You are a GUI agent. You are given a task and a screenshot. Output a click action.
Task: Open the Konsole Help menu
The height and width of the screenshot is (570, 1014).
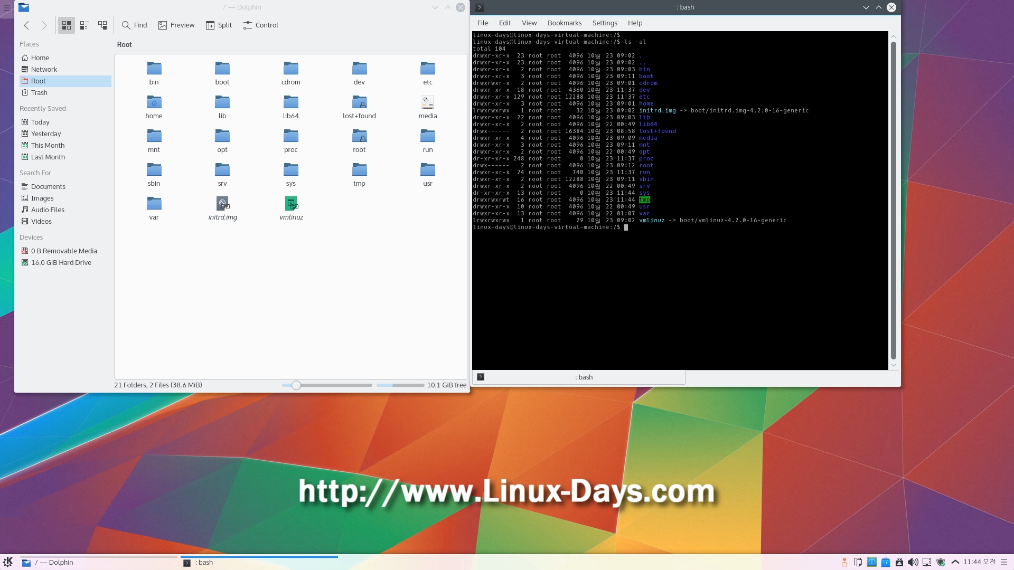click(635, 23)
